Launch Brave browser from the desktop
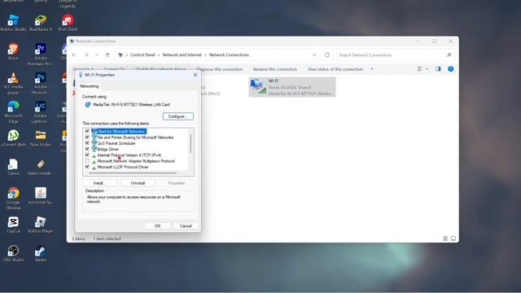The height and width of the screenshot is (293, 521). (13, 51)
